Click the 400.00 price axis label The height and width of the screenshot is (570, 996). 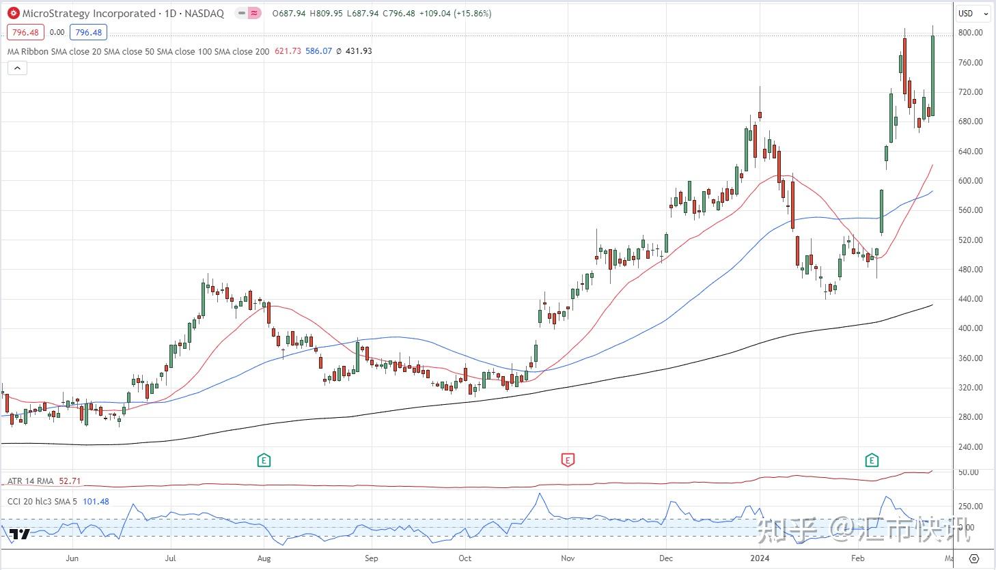970,328
